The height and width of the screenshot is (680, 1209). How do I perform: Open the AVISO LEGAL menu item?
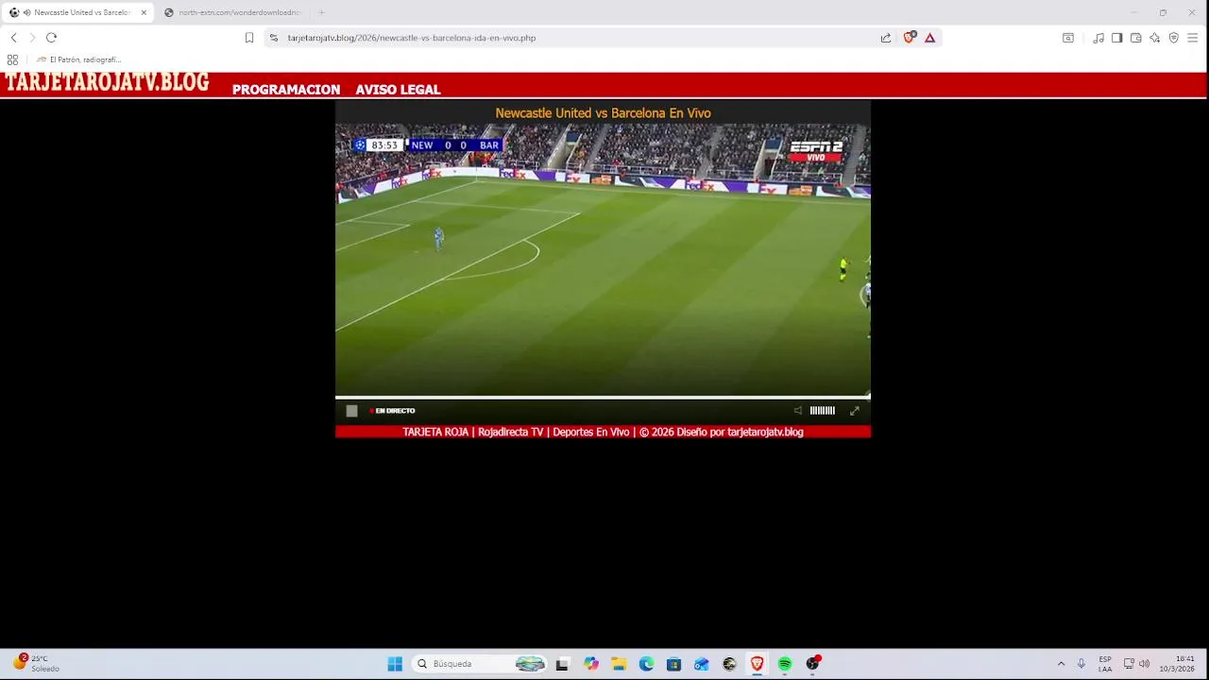click(398, 90)
